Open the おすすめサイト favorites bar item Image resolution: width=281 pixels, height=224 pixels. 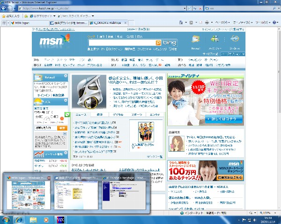click(43, 16)
